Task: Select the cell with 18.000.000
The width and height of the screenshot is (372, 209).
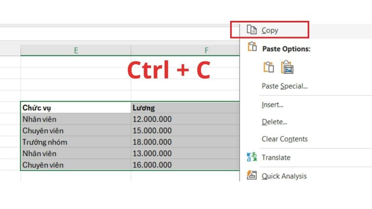Action: [x=185, y=142]
